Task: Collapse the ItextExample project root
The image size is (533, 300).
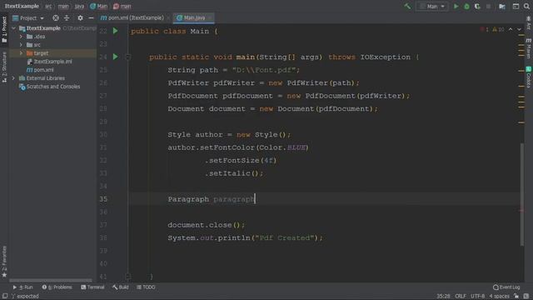Action: tap(13, 28)
